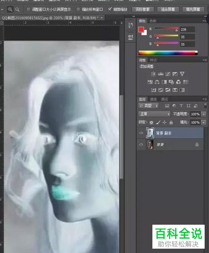
Task: Open the 不透明度 opacity slider arrow
Action: point(204,114)
